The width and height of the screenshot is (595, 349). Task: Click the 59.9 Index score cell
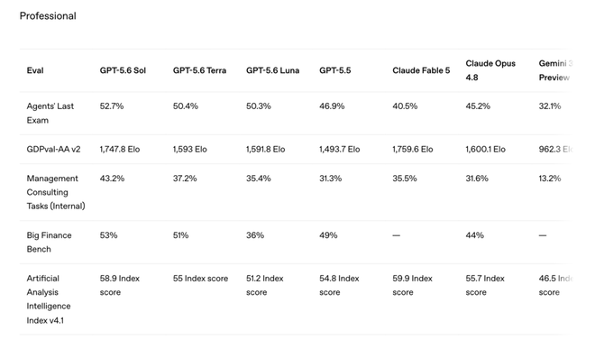click(x=413, y=285)
